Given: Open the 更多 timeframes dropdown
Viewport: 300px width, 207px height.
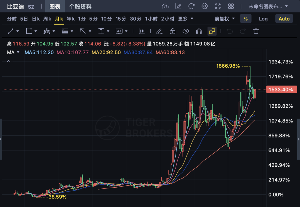Looking at the screenshot, I should (x=186, y=19).
